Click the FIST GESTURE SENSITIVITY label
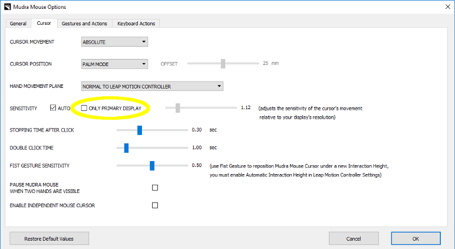This screenshot has width=455, height=249. click(x=39, y=166)
